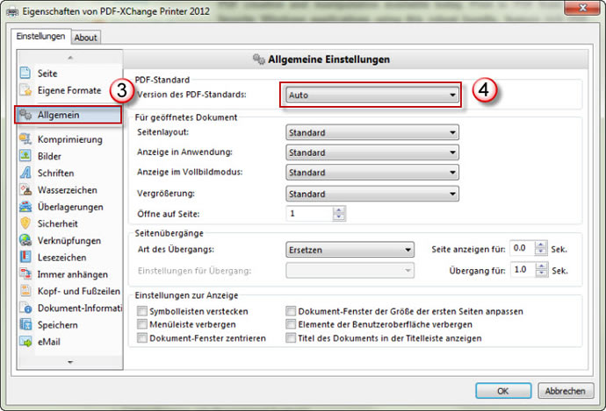Viewport: 606px width, 411px height.
Task: Click the Komprimierung icon in sidebar
Action: [25, 139]
